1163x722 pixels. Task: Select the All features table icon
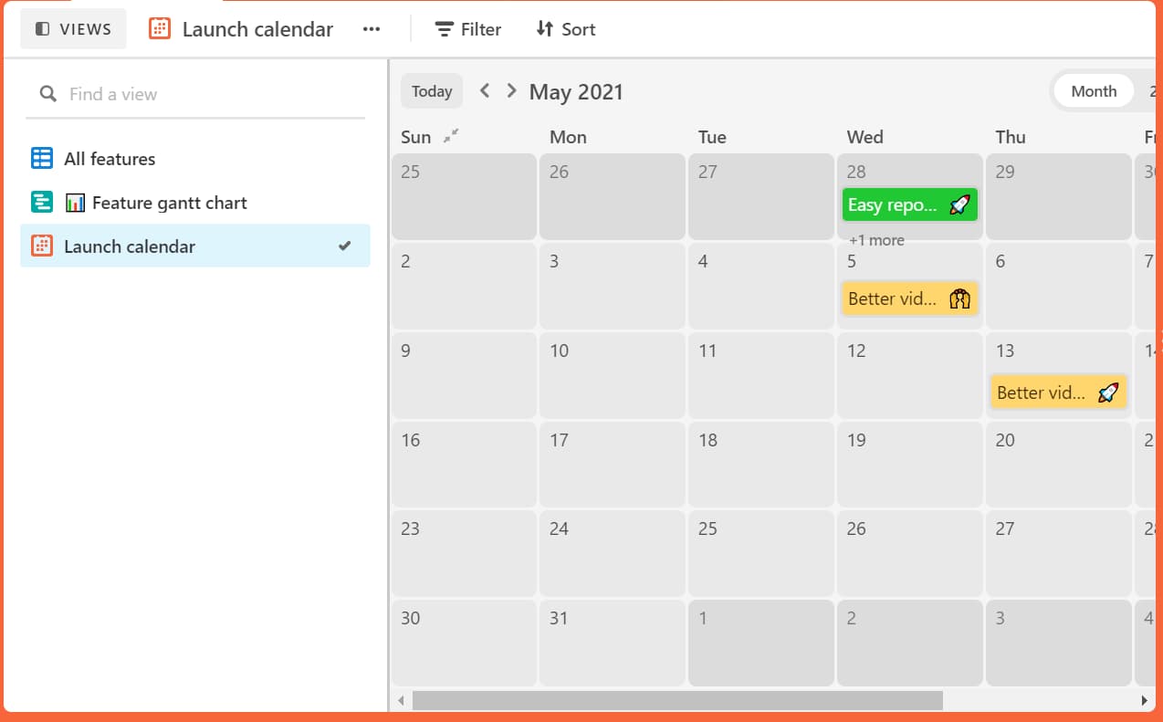pyautogui.click(x=42, y=158)
